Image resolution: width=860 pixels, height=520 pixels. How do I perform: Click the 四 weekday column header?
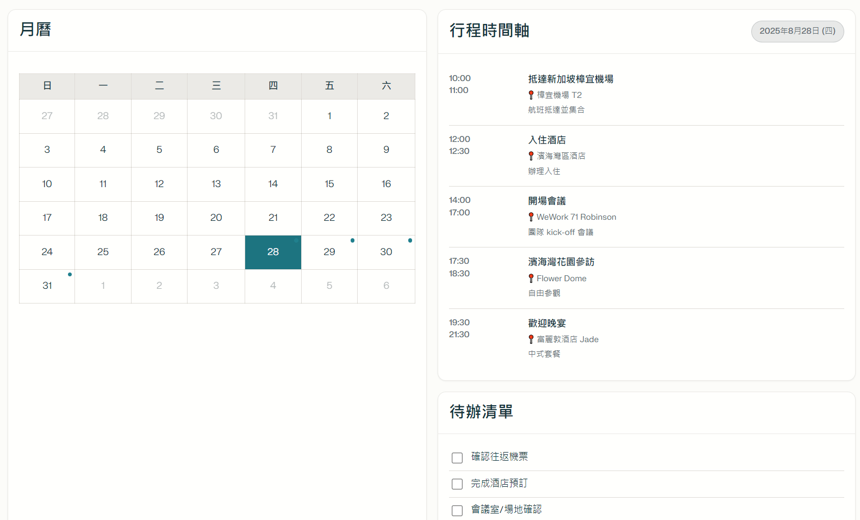click(273, 86)
